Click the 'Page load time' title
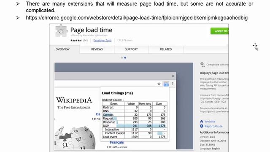270x152 pixels. tap(91, 30)
